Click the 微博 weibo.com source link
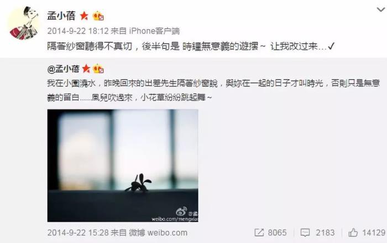Viewport: 387px width, 243px height. (158, 232)
